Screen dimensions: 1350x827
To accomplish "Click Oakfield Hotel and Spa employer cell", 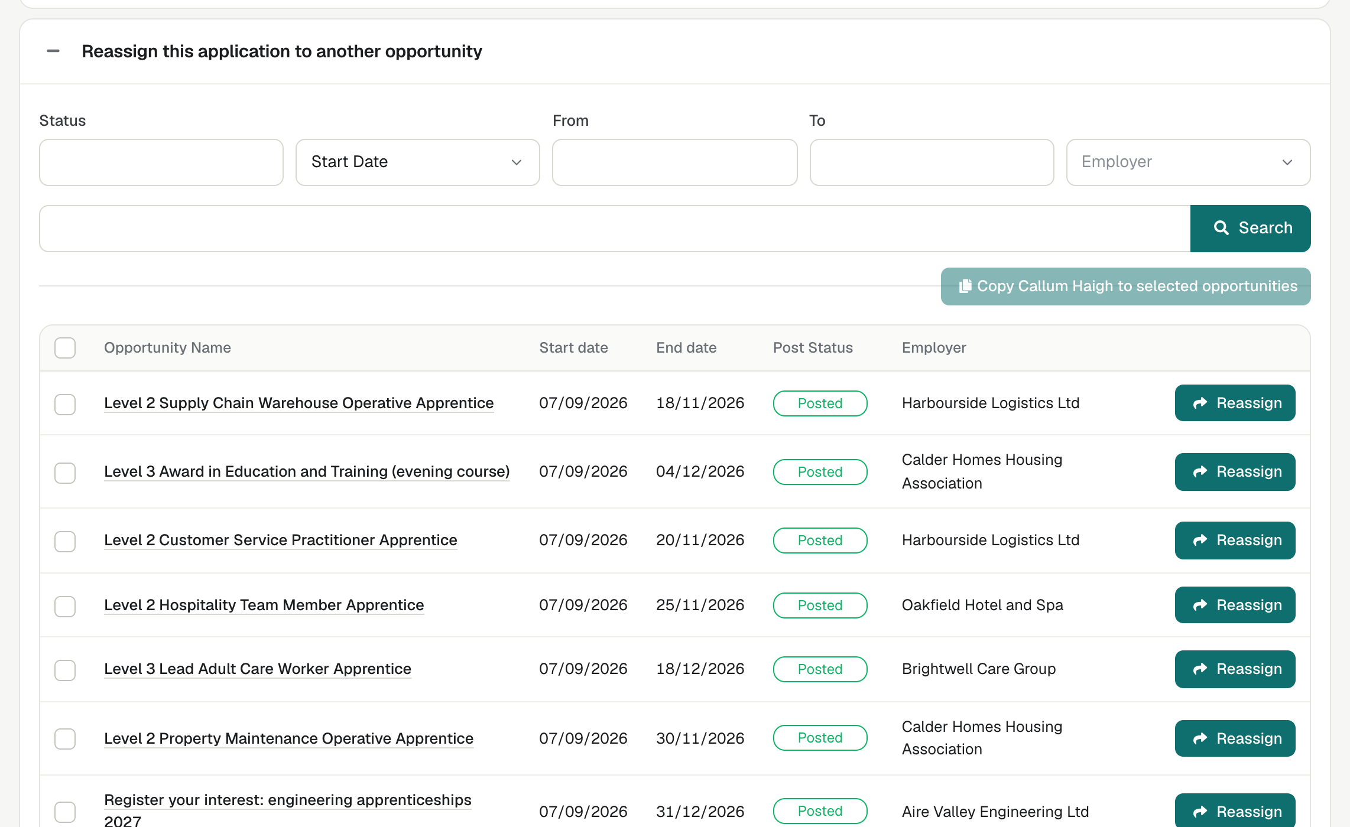I will (982, 605).
